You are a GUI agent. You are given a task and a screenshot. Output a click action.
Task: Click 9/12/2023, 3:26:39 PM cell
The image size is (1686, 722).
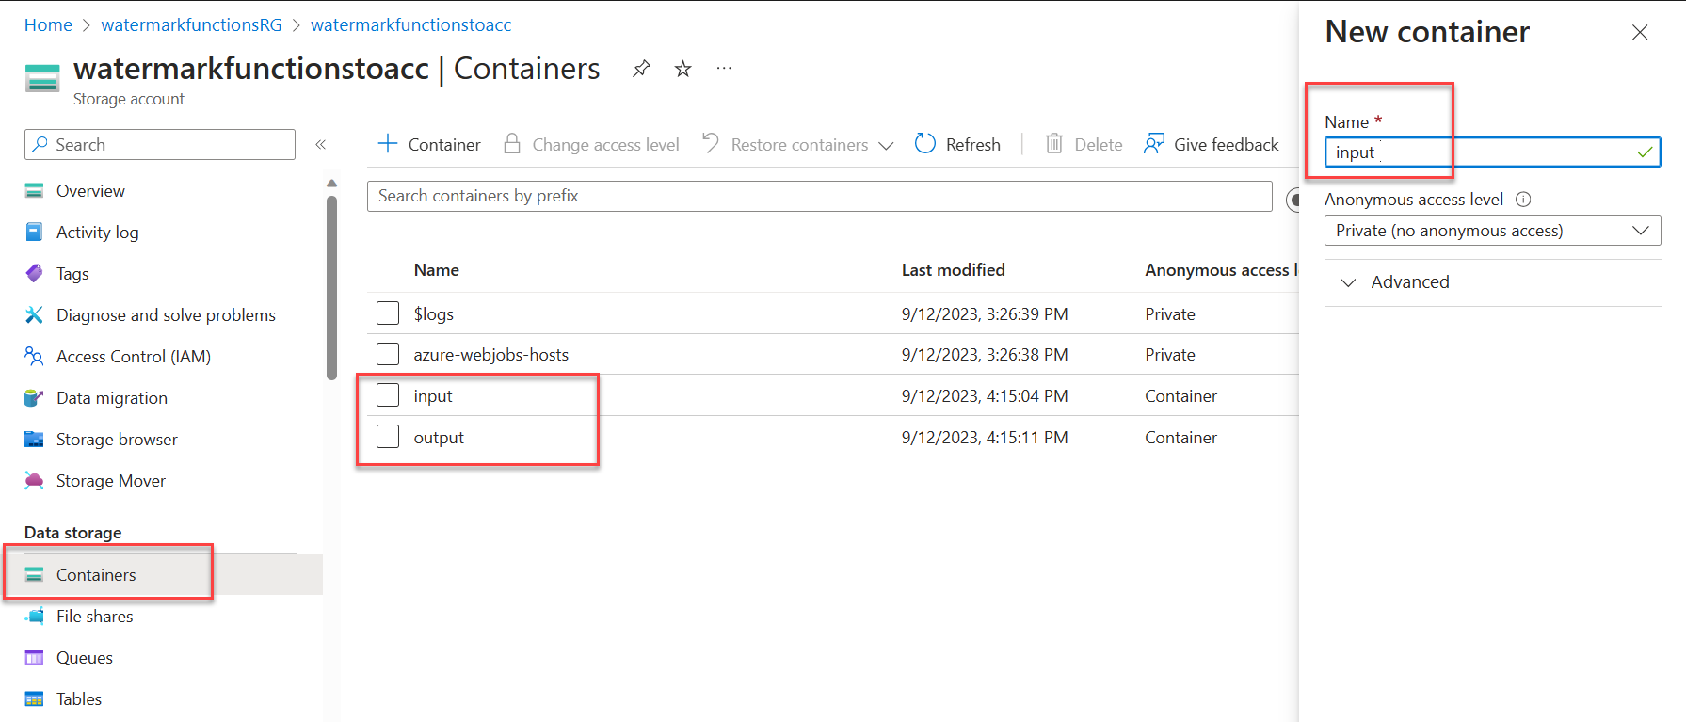[x=985, y=314]
